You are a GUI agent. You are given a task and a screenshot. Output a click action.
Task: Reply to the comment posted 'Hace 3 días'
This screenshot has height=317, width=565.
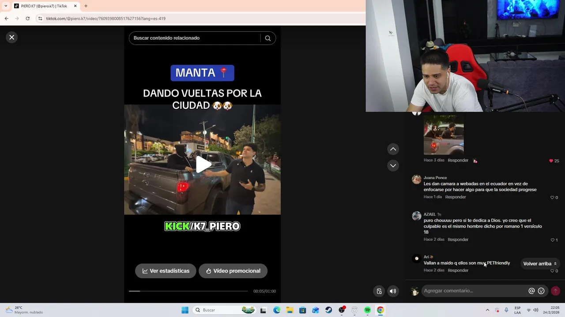tap(458, 160)
